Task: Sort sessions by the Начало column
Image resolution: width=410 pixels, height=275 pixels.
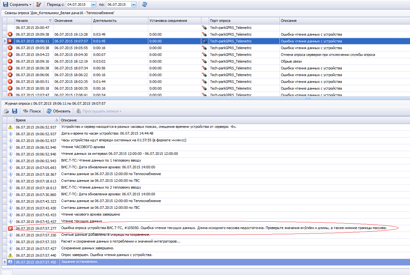Action: pos(33,21)
